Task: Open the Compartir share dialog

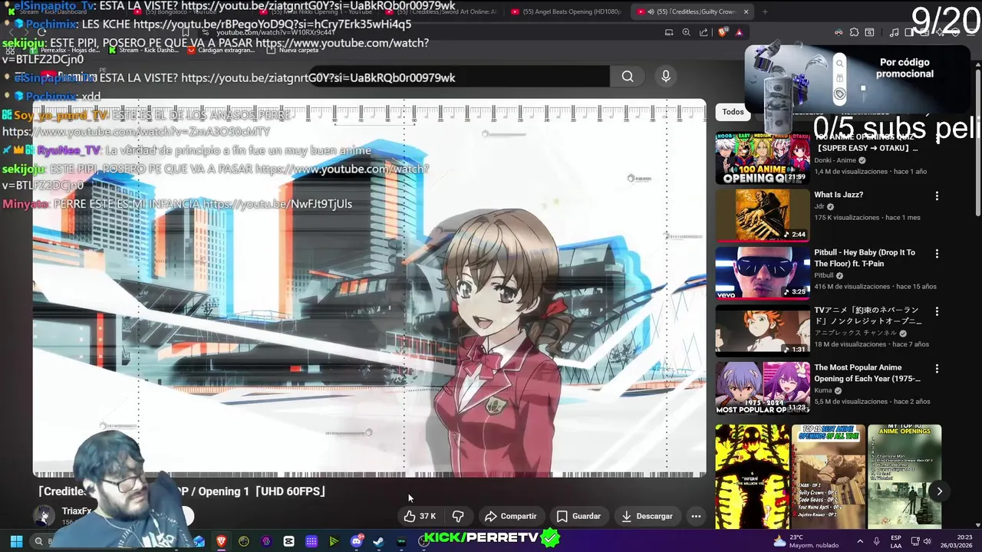Action: 510,516
